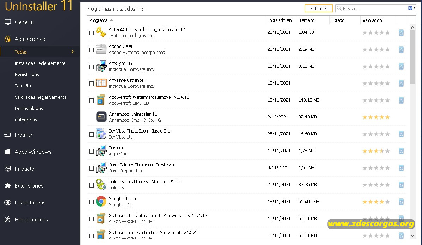422x245 pixels.
Task: Tick the Enfocus Local License Manager checkbox
Action: (92, 185)
